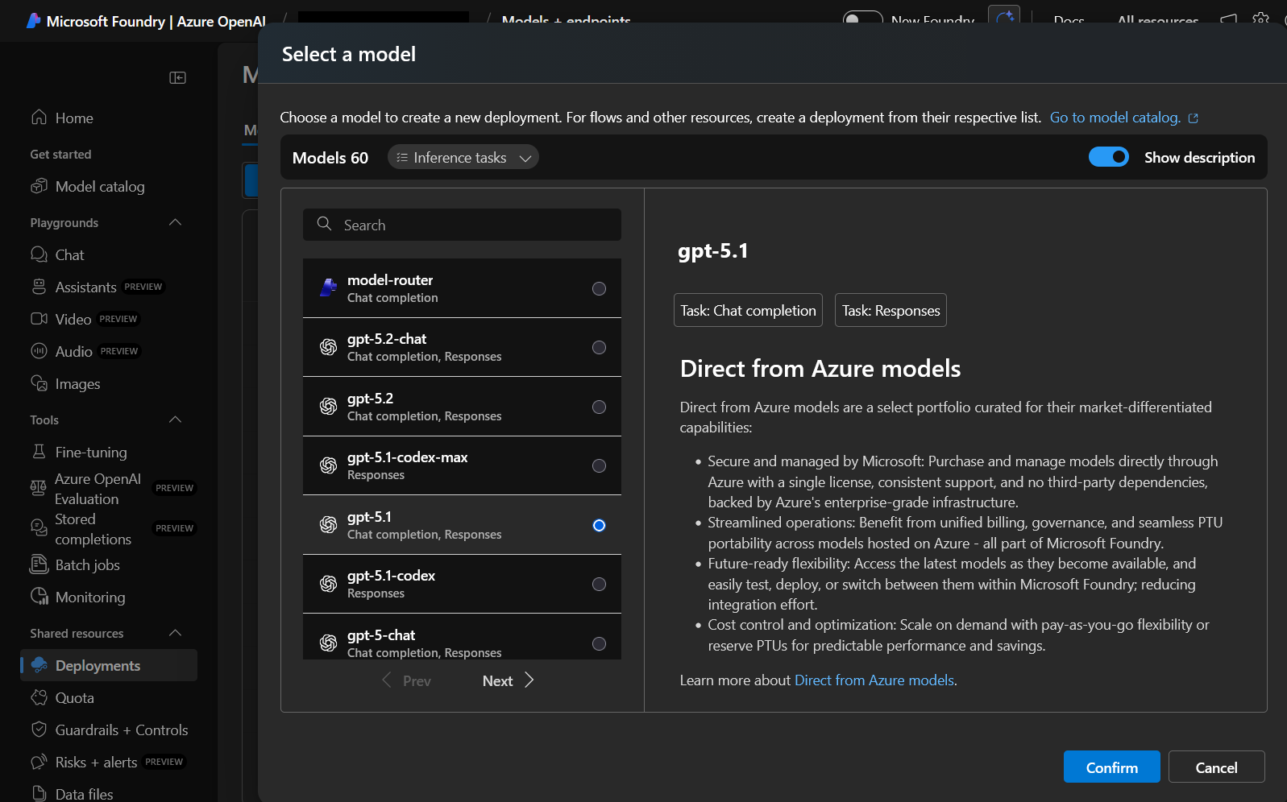Click the OpenAI logo beside gpt-5.2-chat
Image resolution: width=1287 pixels, height=802 pixels.
pos(328,347)
